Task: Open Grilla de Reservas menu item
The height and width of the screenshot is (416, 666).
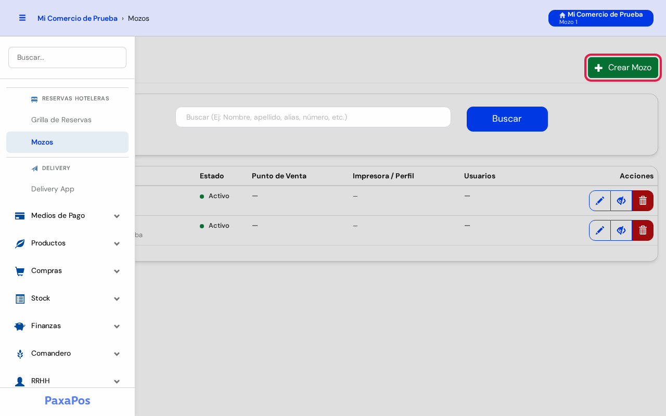Action: pos(67,120)
